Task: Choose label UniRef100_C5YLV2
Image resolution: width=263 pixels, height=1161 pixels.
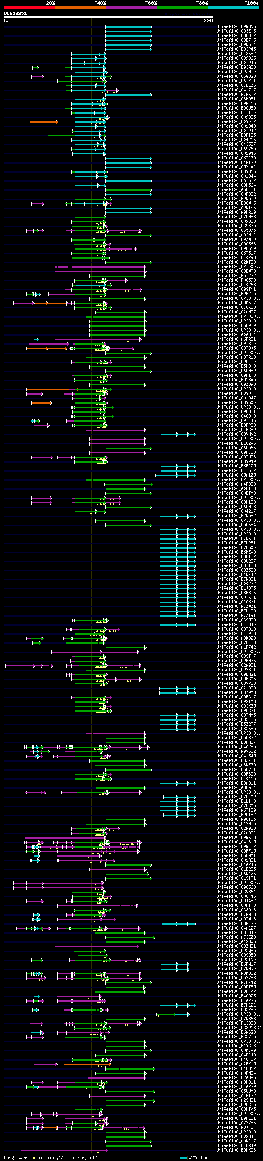Action: (236, 167)
